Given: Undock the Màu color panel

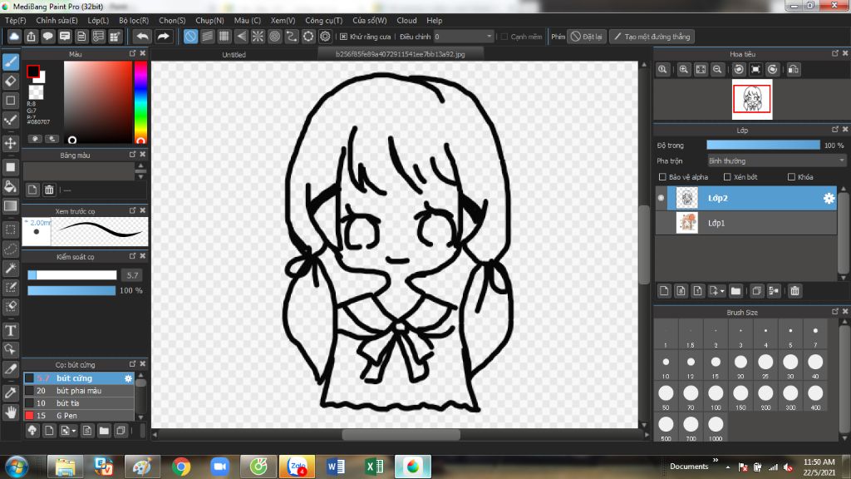Looking at the screenshot, I should (132, 53).
